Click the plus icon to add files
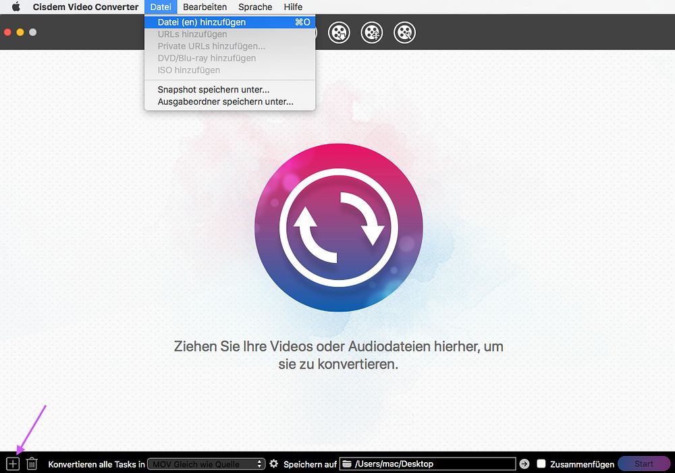The height and width of the screenshot is (473, 675). [13, 464]
